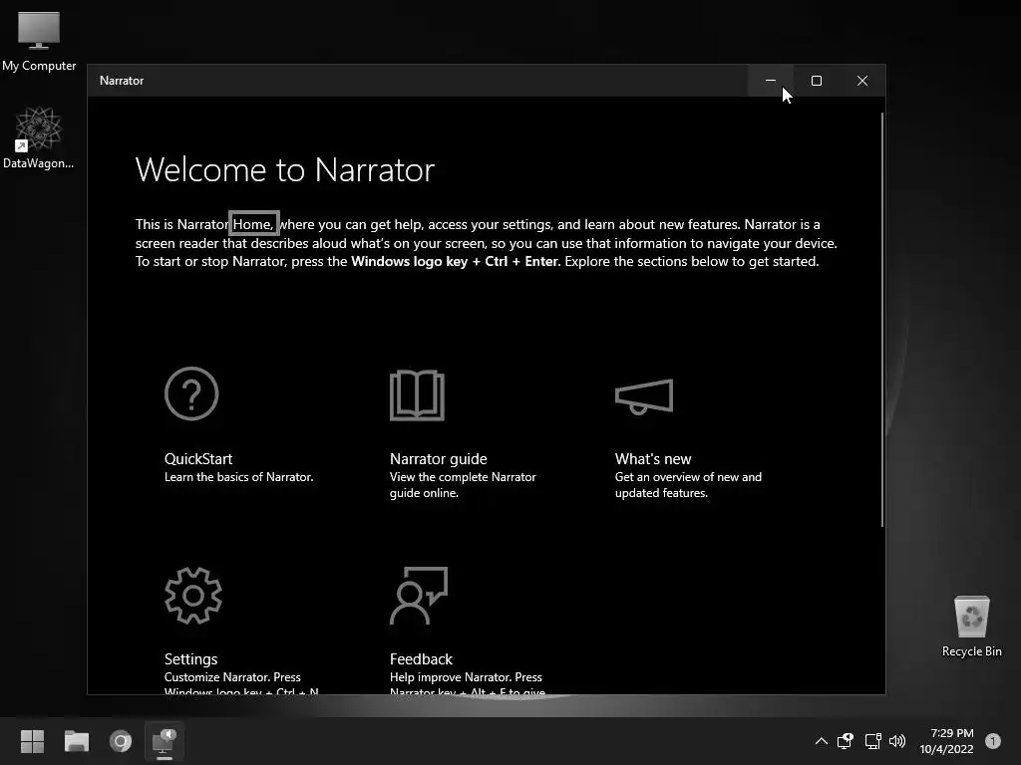Open the Narrator guide book icon
Image resolution: width=1021 pixels, height=765 pixels.
[417, 394]
